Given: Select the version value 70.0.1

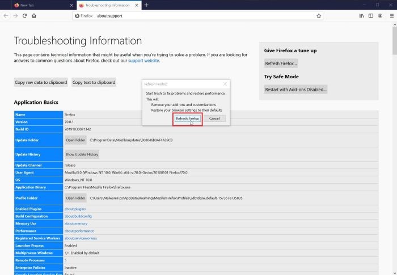Looking at the screenshot, I should pyautogui.click(x=69, y=122).
